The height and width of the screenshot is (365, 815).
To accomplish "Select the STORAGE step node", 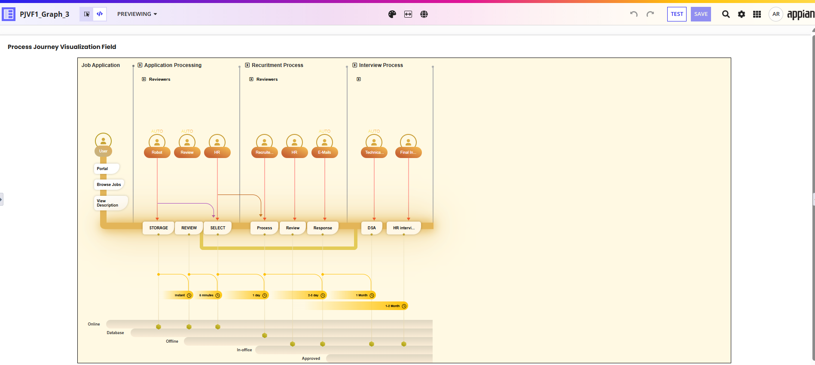I will tap(159, 228).
